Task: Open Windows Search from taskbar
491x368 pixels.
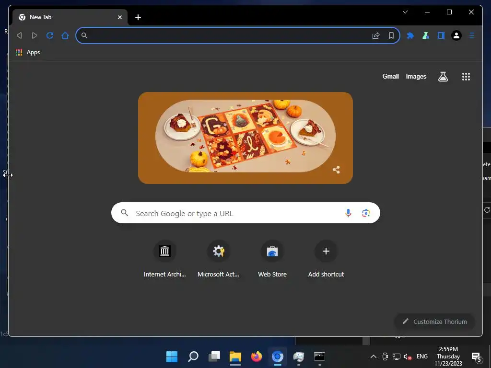Action: point(193,356)
